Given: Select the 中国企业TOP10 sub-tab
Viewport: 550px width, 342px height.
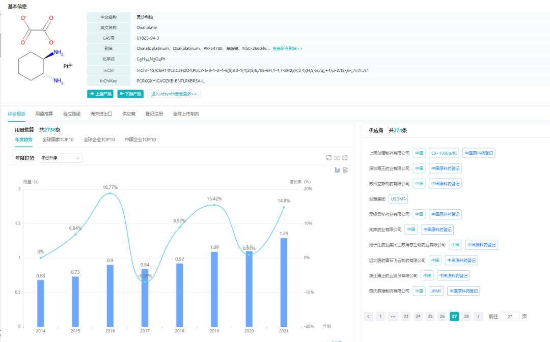Looking at the screenshot, I should point(140,139).
